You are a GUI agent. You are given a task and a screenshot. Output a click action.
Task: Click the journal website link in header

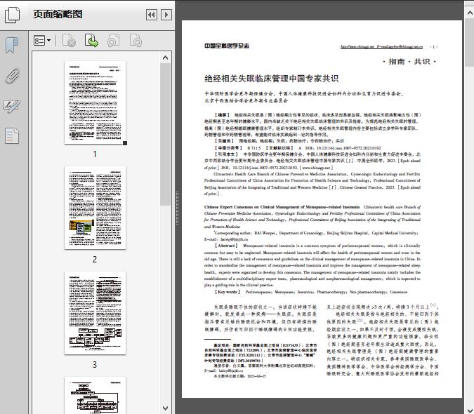381,46
